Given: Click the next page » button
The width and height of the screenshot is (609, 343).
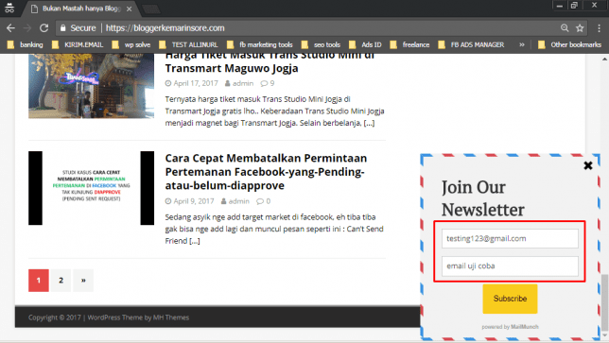Looking at the screenshot, I should click(x=83, y=280).
